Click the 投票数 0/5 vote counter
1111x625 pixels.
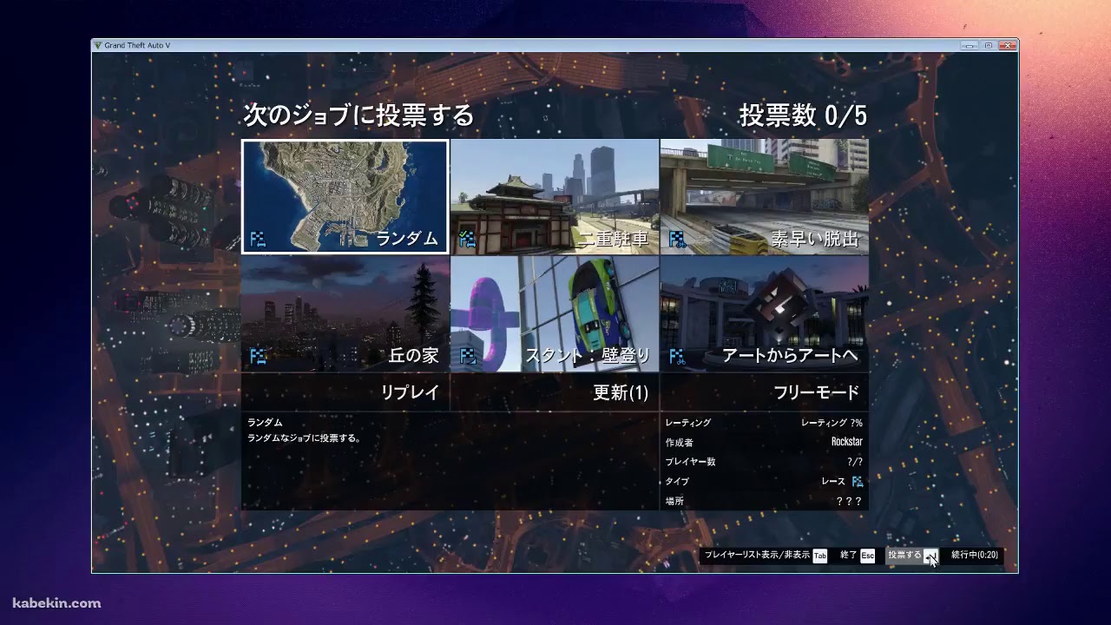(x=803, y=115)
